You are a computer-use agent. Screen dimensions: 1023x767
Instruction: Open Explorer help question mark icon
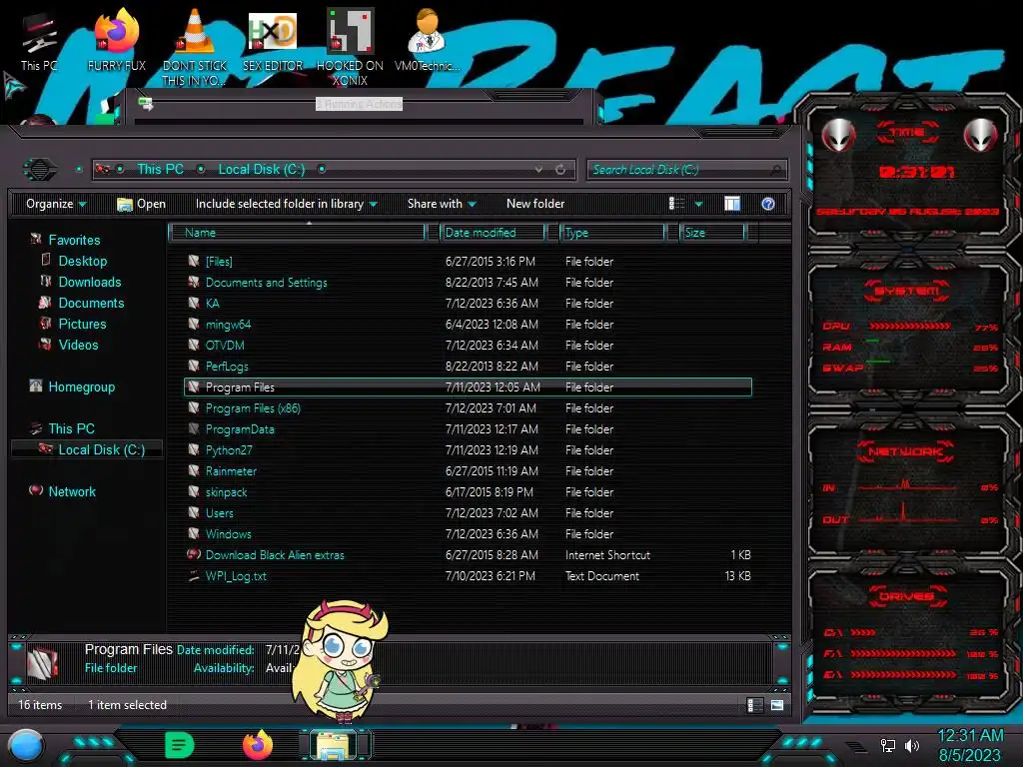pos(768,204)
